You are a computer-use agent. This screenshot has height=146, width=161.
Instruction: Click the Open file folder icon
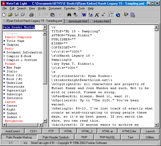tap(10, 15)
